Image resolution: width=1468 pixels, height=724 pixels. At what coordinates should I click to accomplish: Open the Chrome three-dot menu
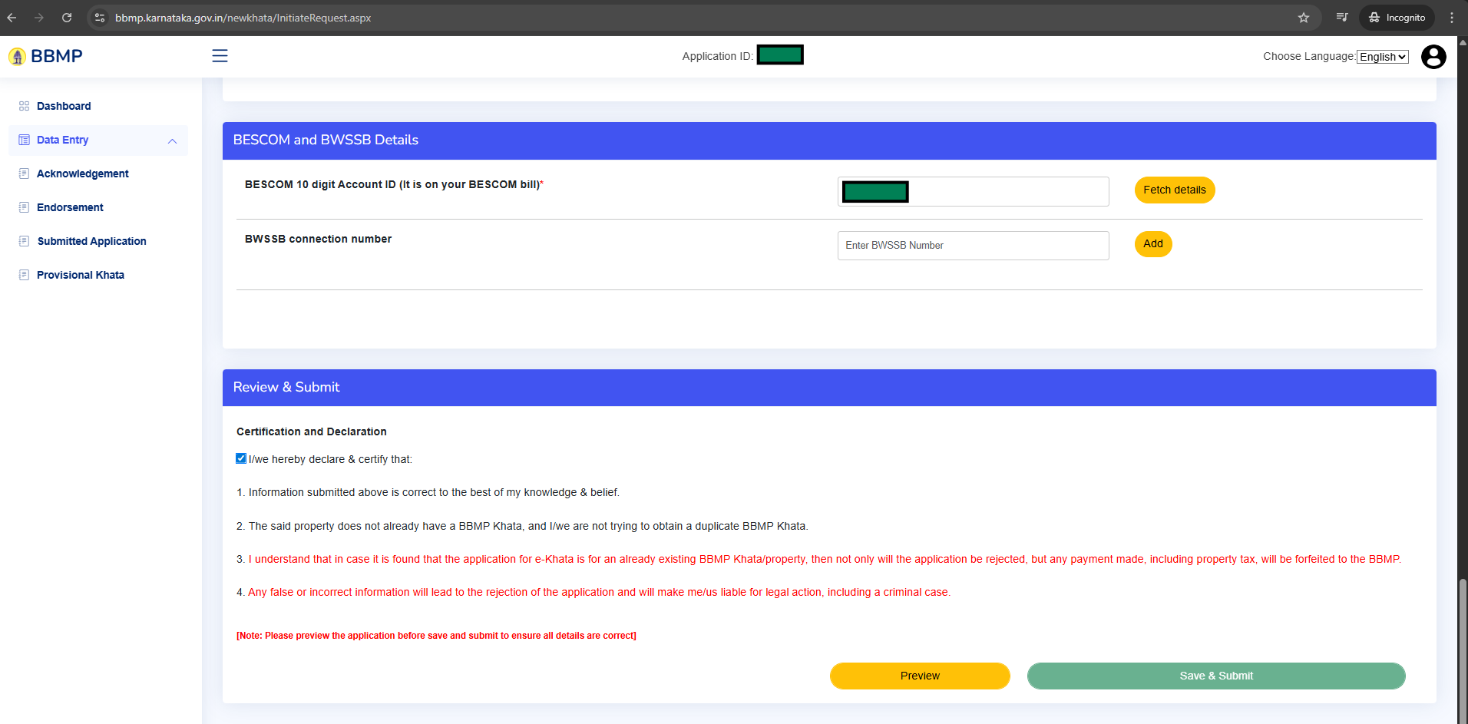pyautogui.click(x=1452, y=18)
